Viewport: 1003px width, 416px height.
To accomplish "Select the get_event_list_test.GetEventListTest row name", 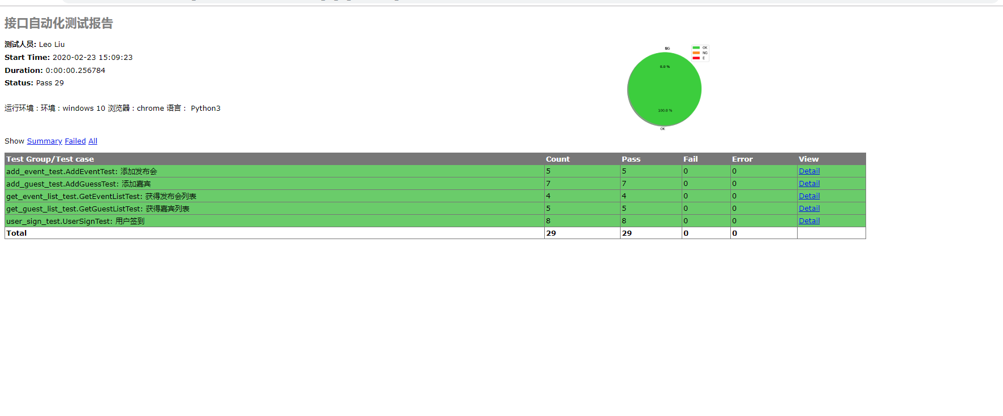I will tap(101, 196).
